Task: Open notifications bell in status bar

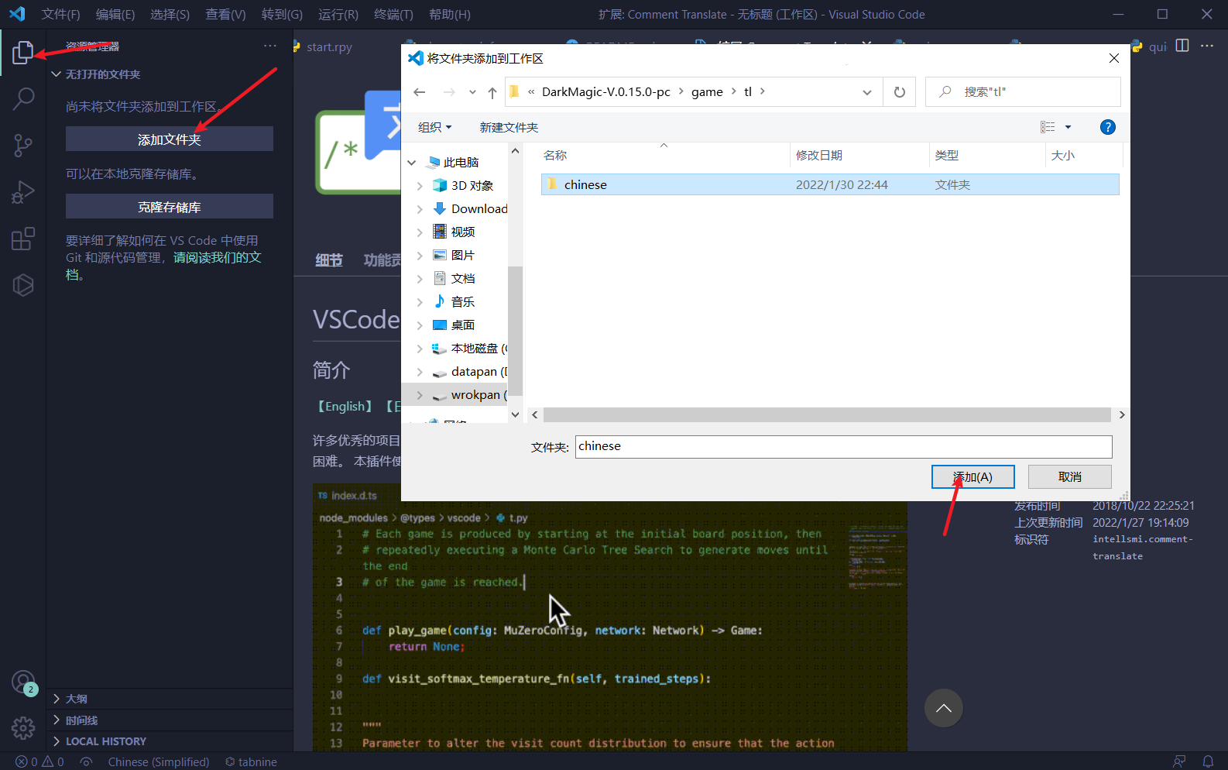Action: pos(1208,761)
